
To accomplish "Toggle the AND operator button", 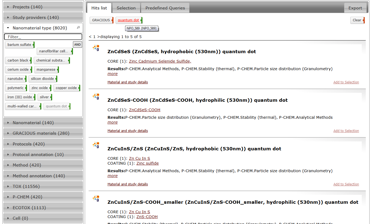I will tap(78, 45).
